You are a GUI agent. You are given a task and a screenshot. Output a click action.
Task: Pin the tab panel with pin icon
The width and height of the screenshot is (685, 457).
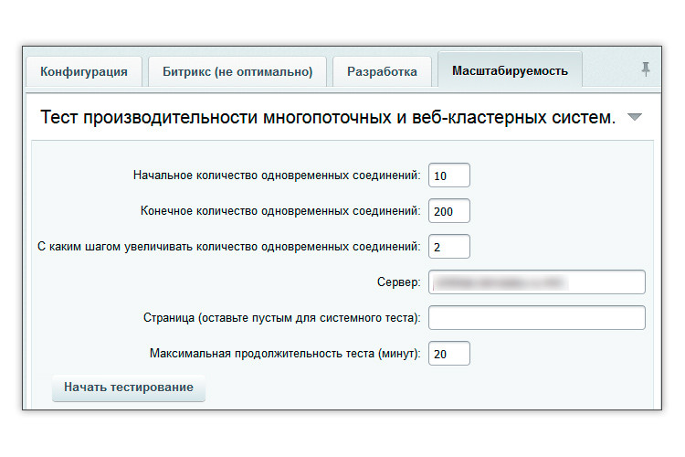pyautogui.click(x=646, y=69)
